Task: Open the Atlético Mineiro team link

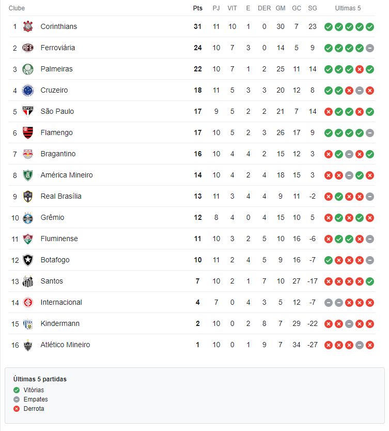Action: (x=65, y=345)
